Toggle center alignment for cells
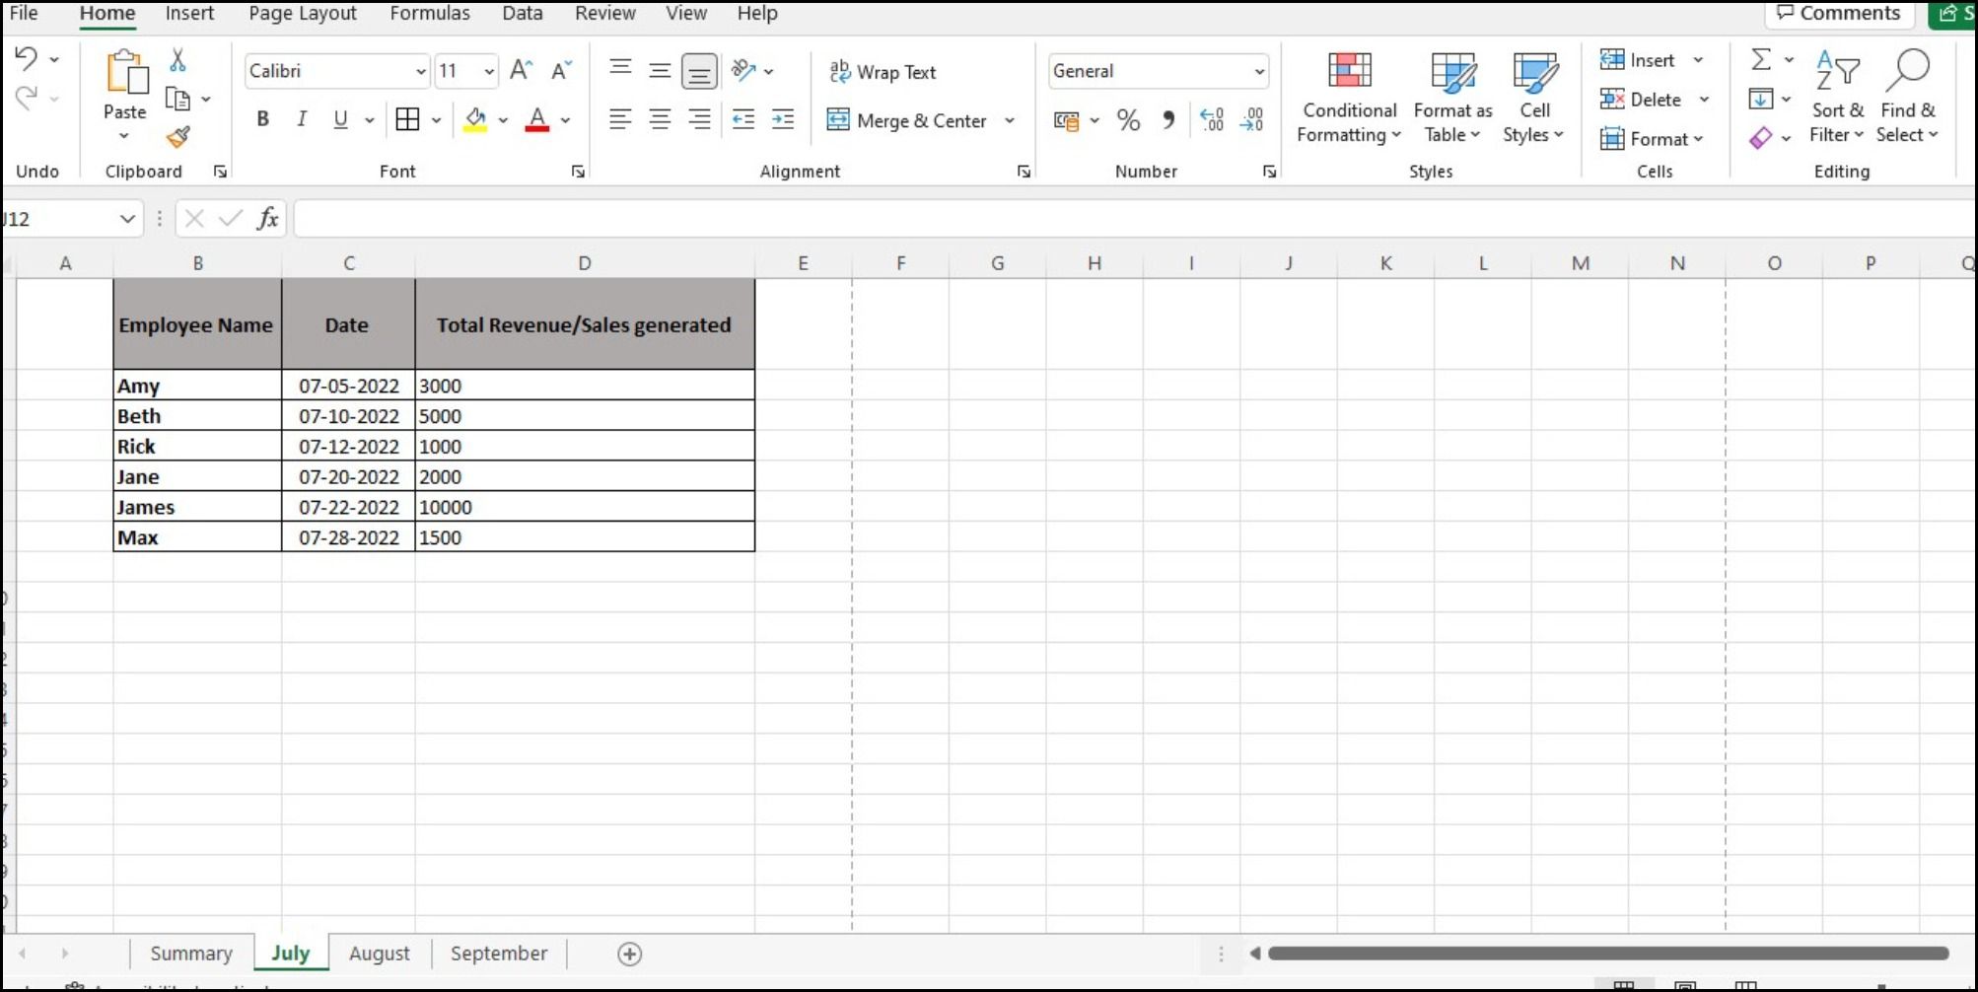The image size is (1978, 992). (659, 119)
